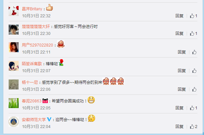
Task: Like 春泥20863's comment
Action: 193,108
